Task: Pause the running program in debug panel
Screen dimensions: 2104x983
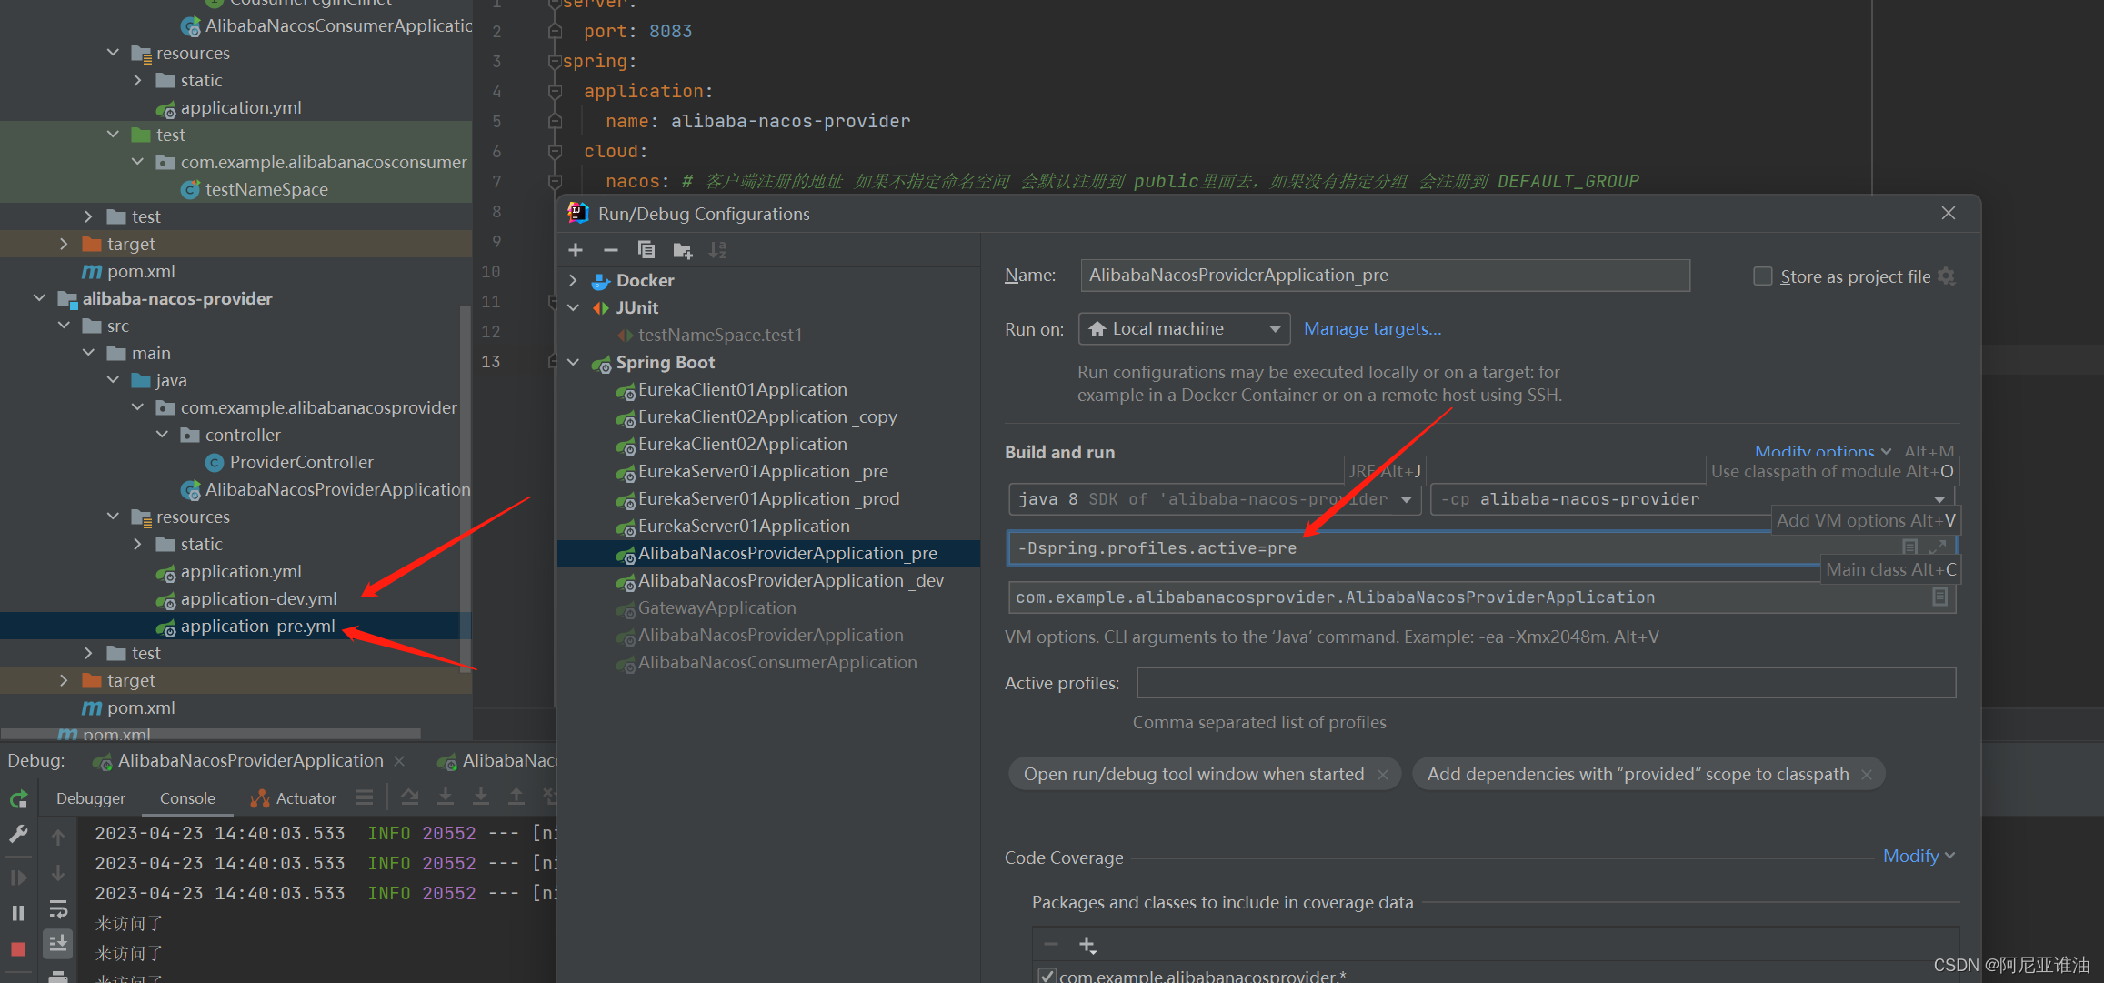Action: click(x=17, y=912)
